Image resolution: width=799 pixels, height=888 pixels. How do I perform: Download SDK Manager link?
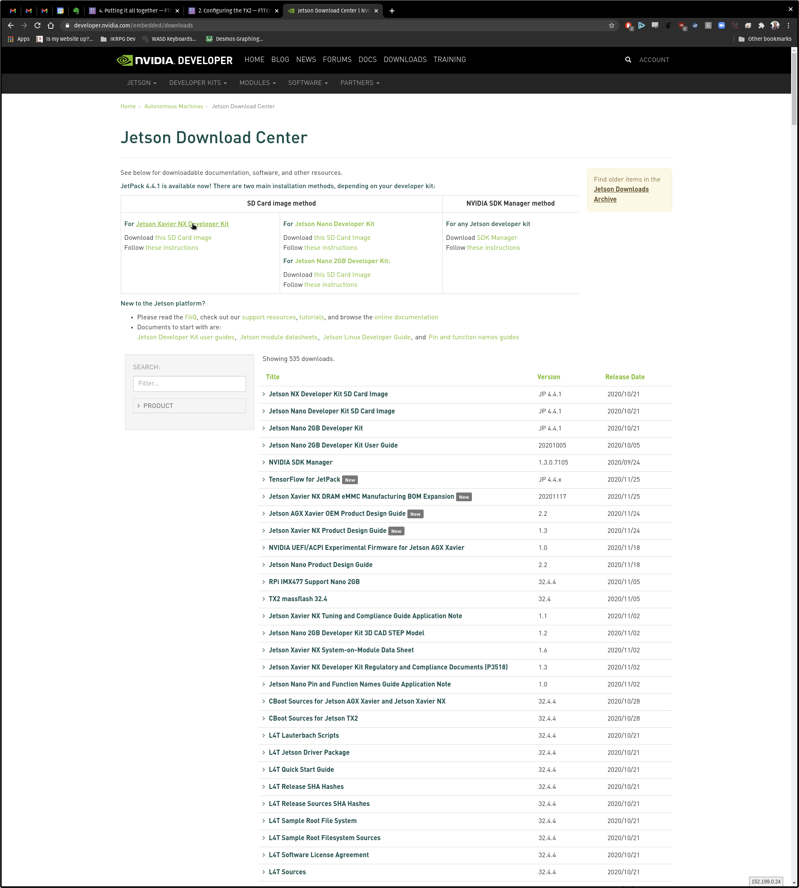pos(496,238)
